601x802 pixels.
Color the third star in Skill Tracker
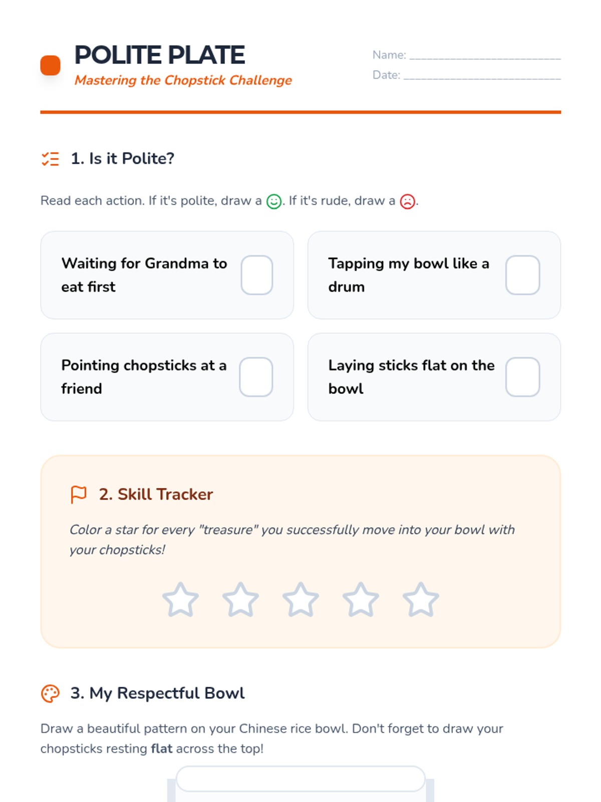pyautogui.click(x=300, y=600)
